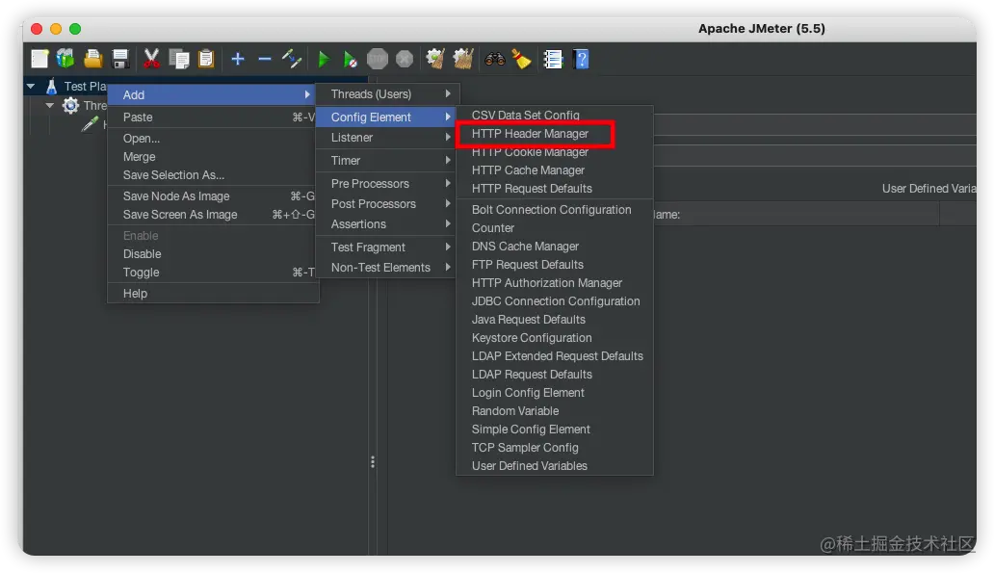The width and height of the screenshot is (994, 573).
Task: Add a Random Variable element
Action: pyautogui.click(x=554, y=411)
